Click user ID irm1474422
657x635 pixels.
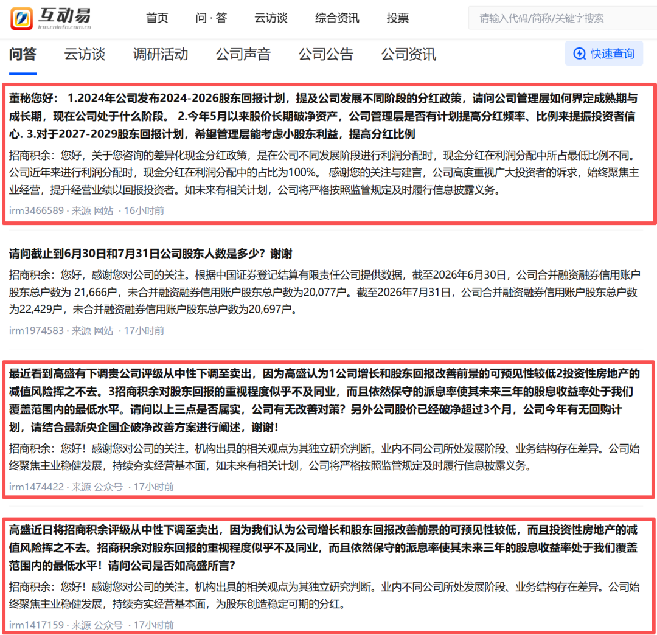click(x=36, y=487)
